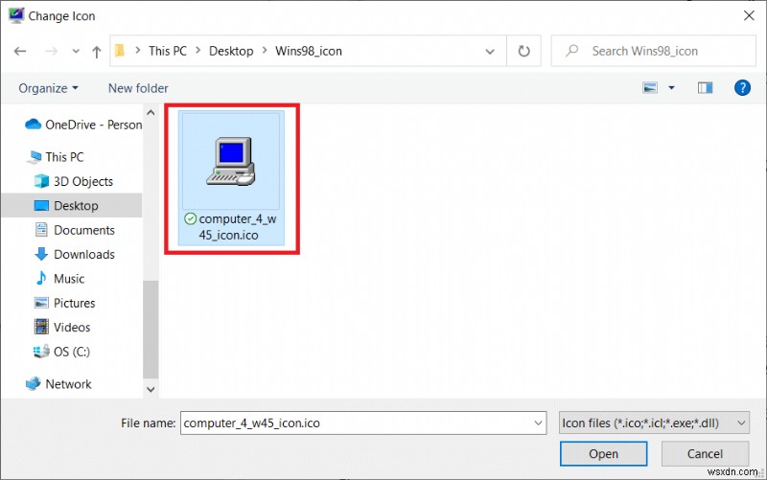
Task: Click the sidebar scroll up arrow
Action: pyautogui.click(x=151, y=113)
